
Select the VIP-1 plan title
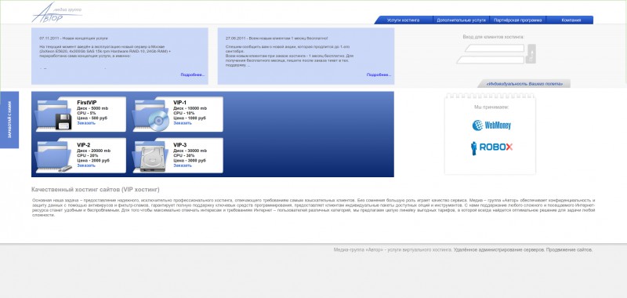click(180, 103)
